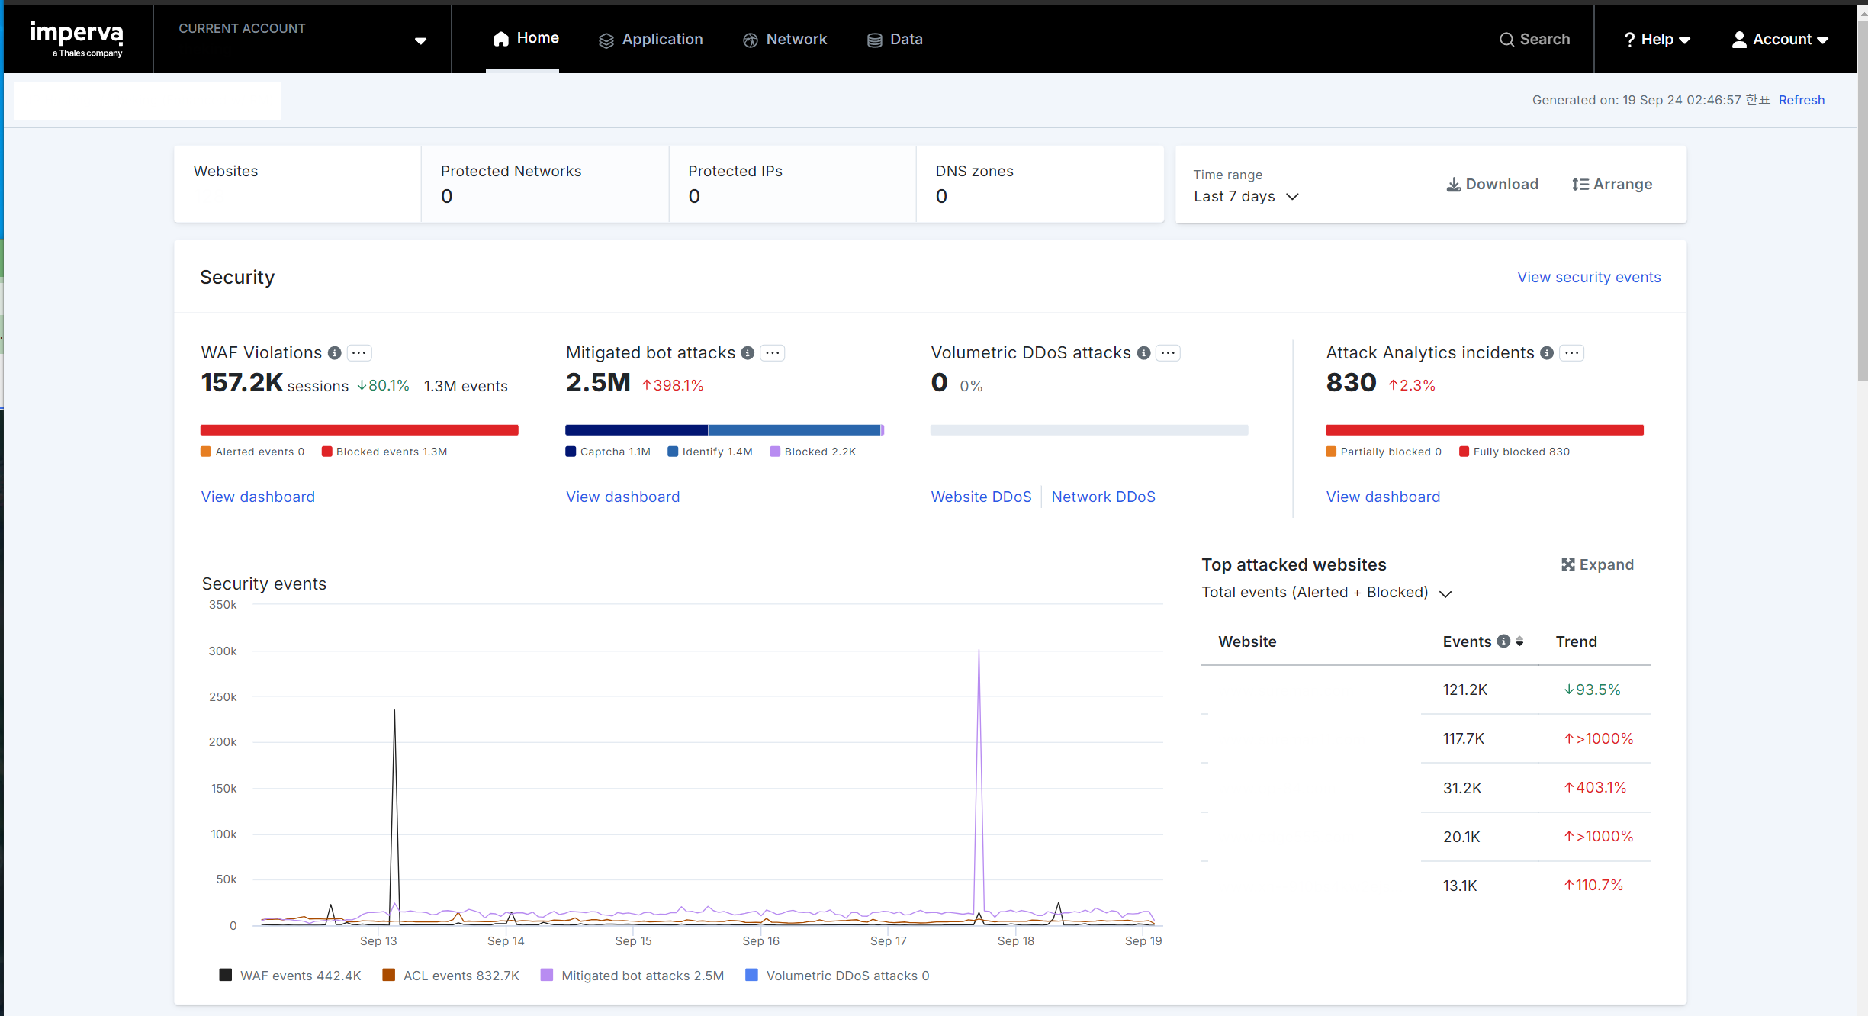Expand the Top attacked websites panel
The height and width of the screenshot is (1016, 1868).
click(x=1597, y=564)
